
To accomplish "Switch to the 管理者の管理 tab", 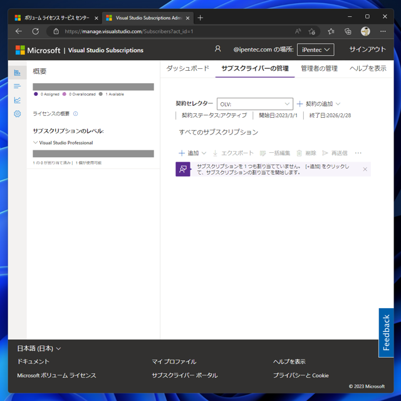I will 319,68.
